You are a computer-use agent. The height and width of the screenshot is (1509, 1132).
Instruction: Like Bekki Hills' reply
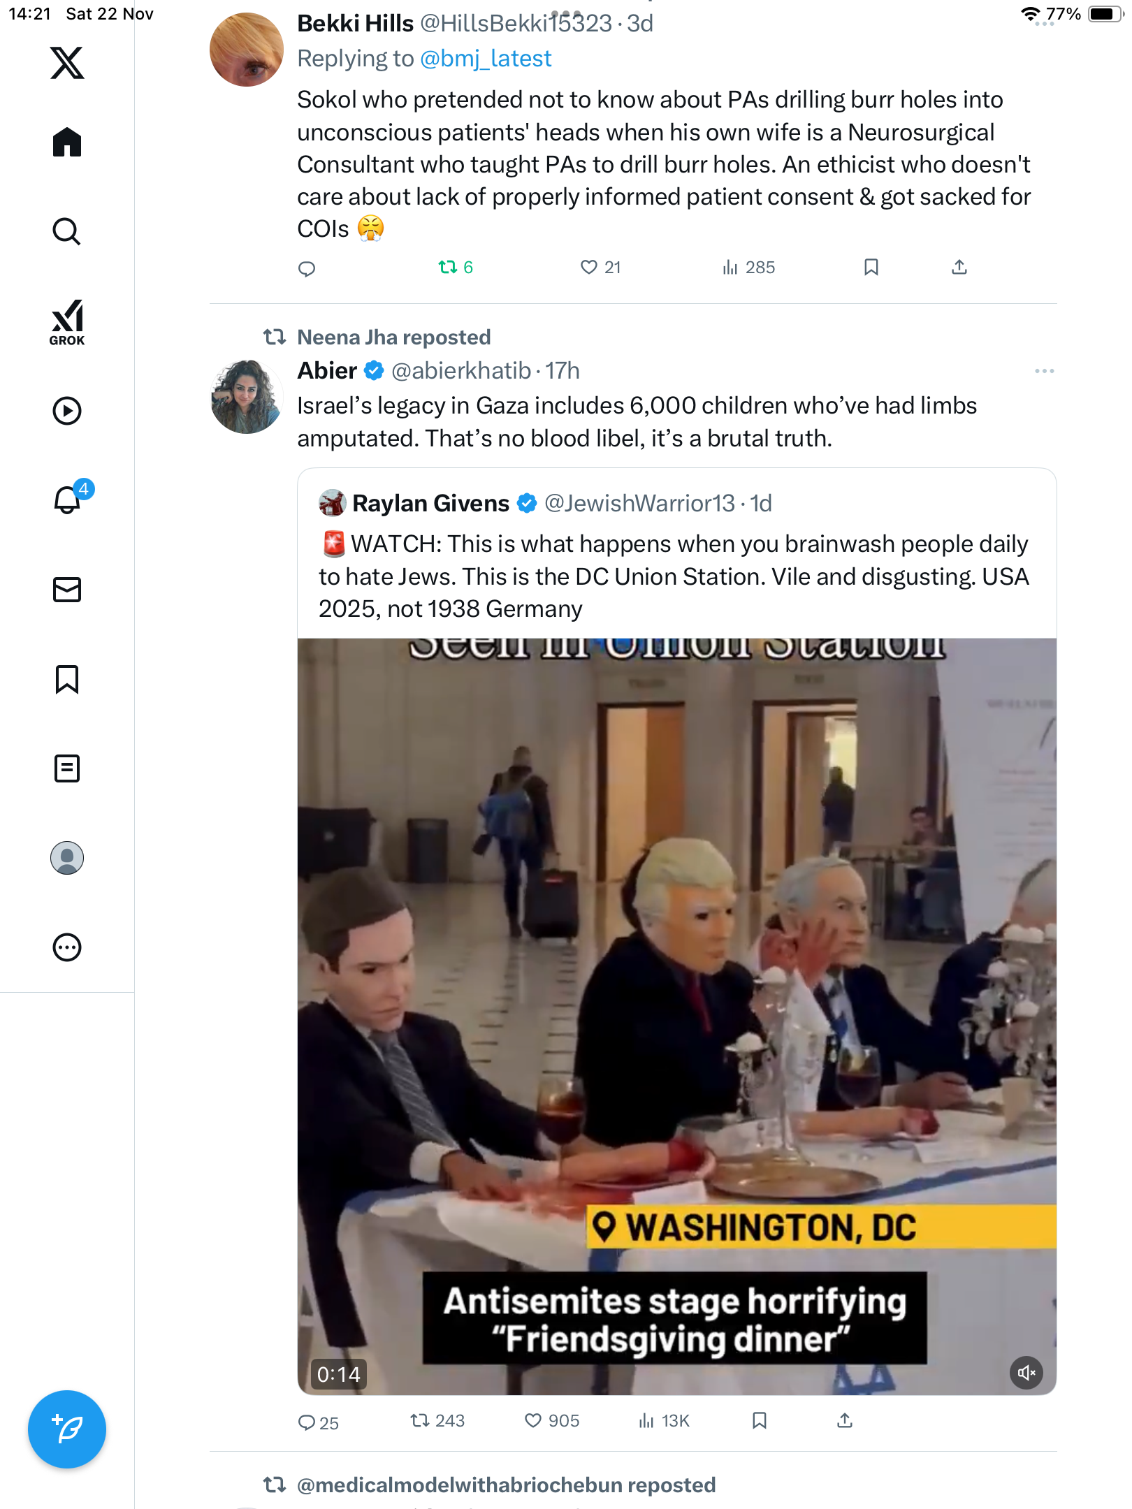[x=589, y=268]
